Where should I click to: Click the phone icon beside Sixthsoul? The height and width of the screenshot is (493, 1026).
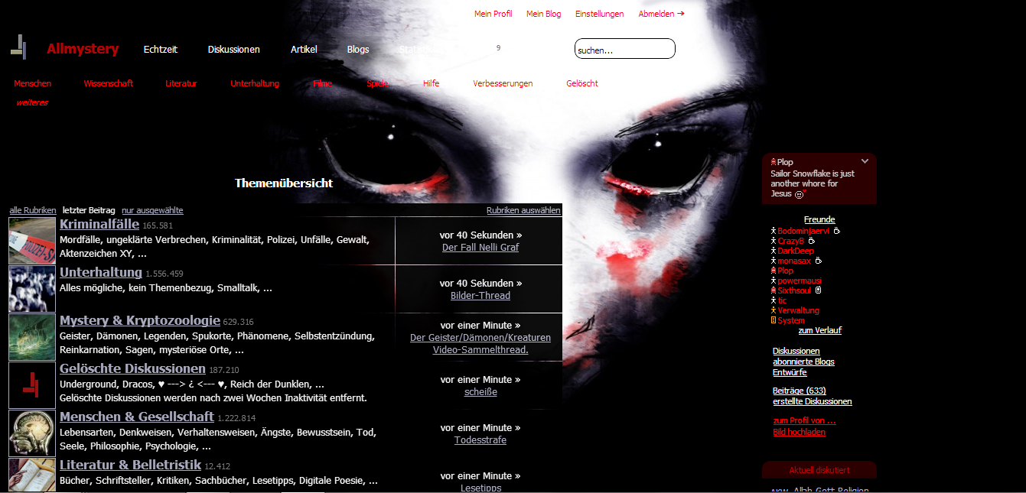818,290
